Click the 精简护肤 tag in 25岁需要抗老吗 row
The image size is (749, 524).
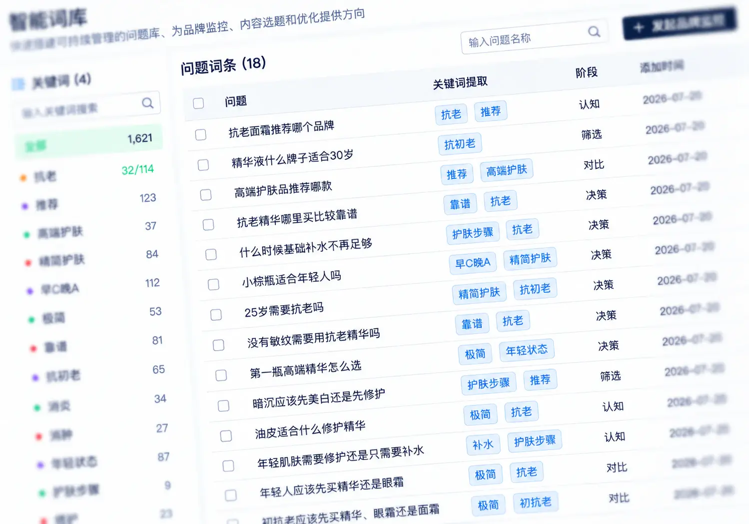pos(479,293)
